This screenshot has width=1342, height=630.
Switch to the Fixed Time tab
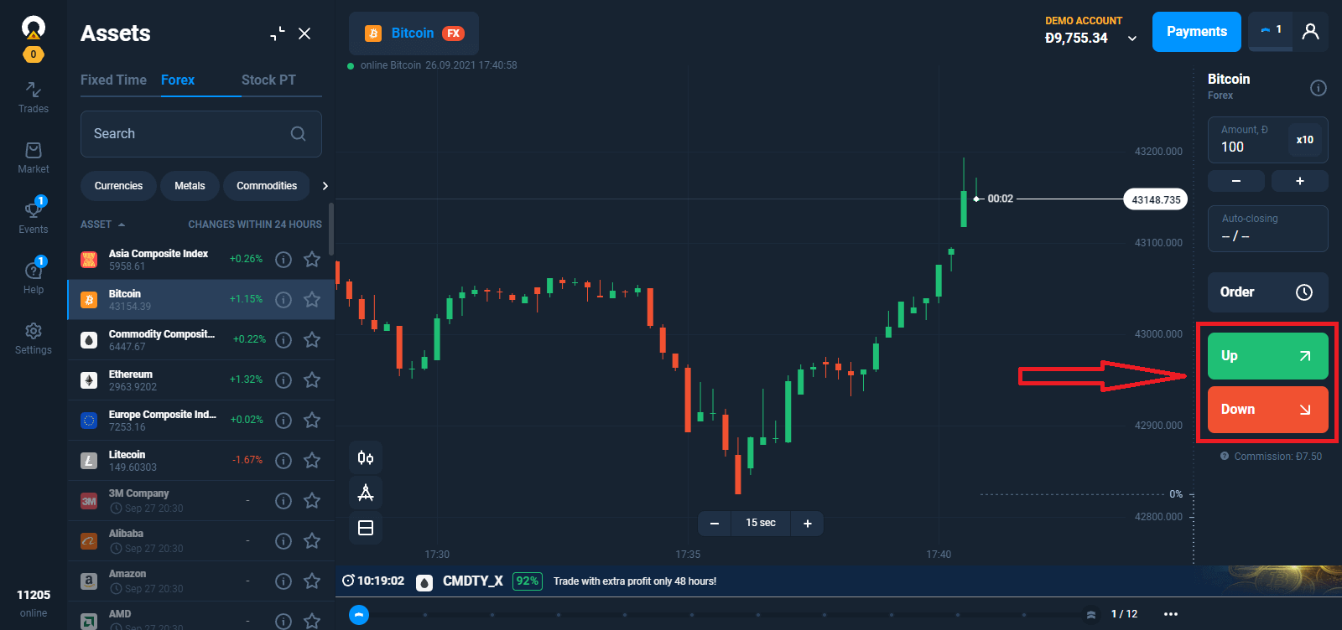point(113,80)
